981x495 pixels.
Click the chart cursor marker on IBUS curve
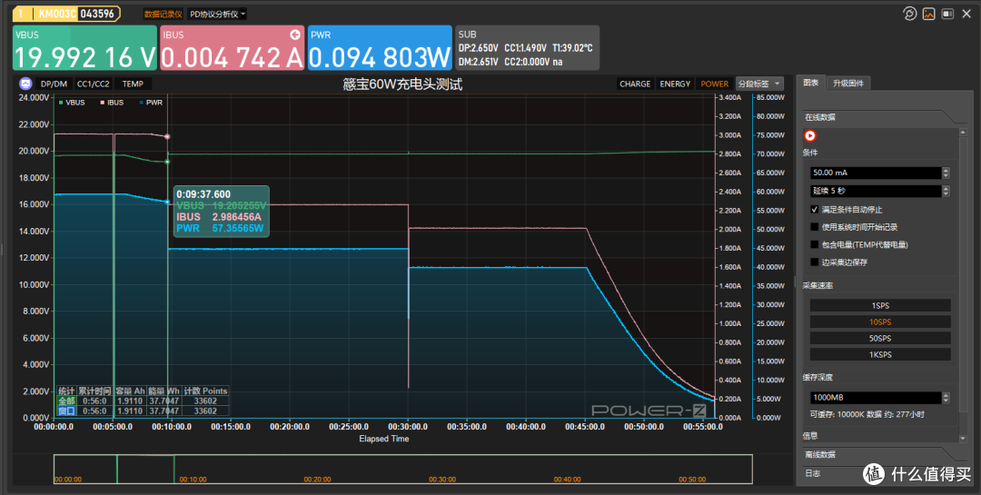(x=167, y=136)
